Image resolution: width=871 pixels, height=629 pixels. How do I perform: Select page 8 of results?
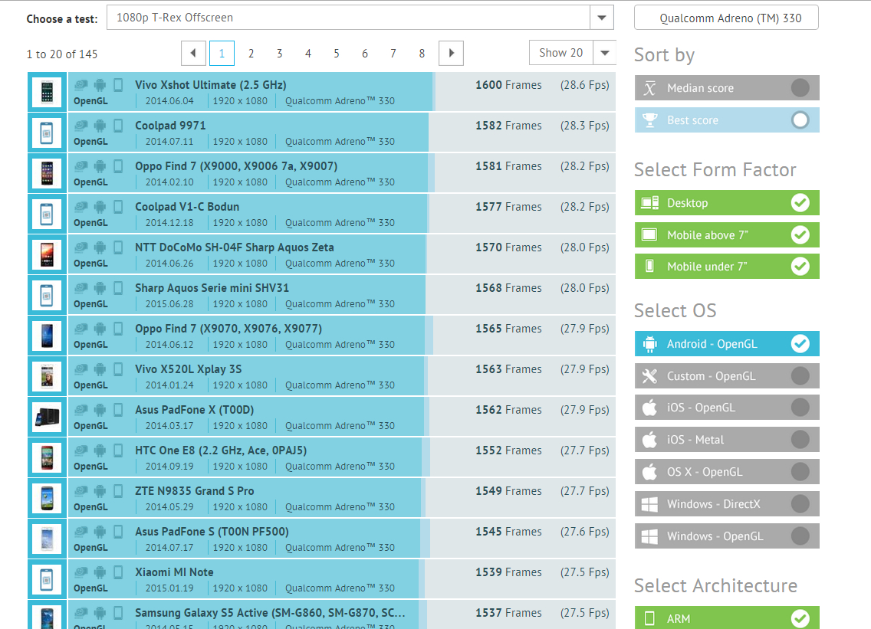pyautogui.click(x=422, y=54)
